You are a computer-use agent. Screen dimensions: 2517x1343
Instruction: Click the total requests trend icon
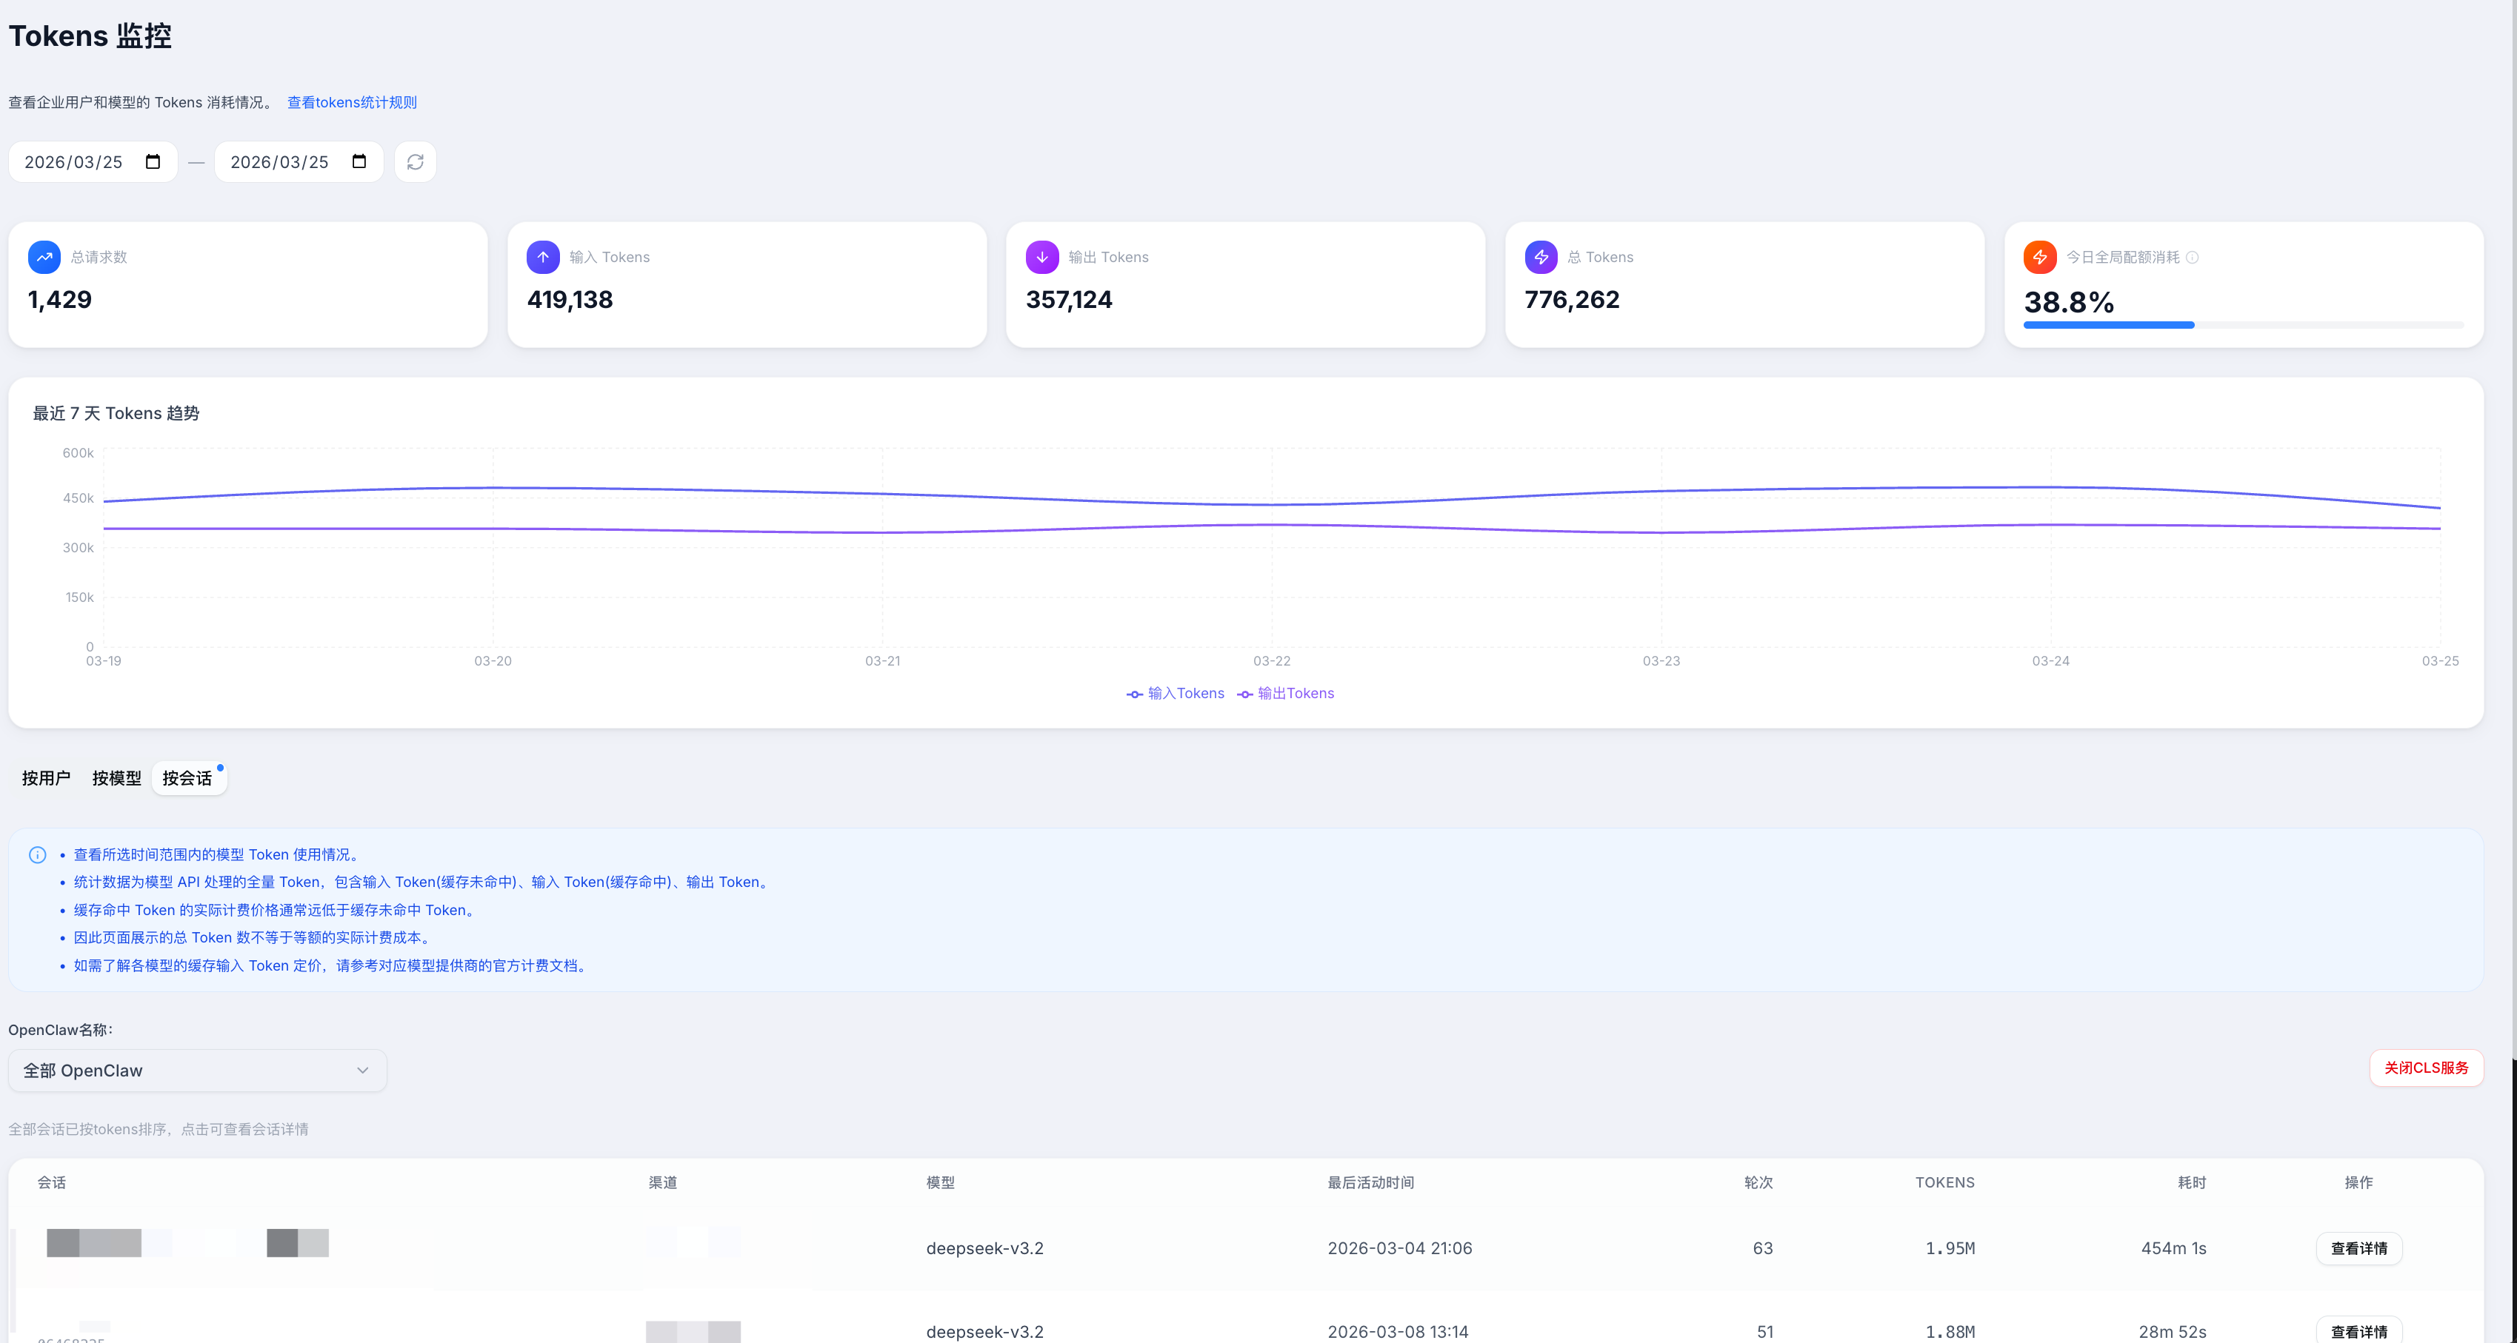click(44, 257)
